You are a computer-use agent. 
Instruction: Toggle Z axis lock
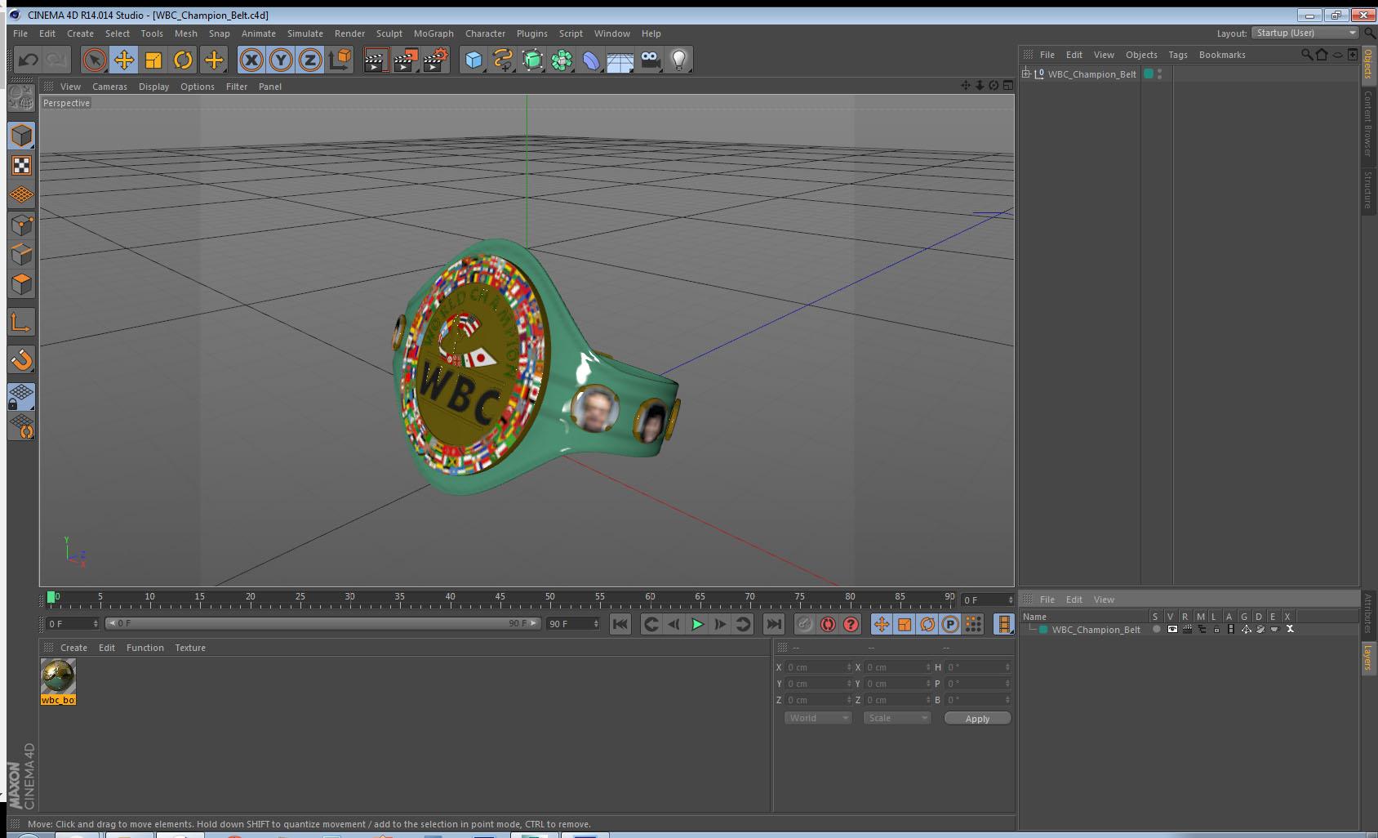pyautogui.click(x=310, y=60)
